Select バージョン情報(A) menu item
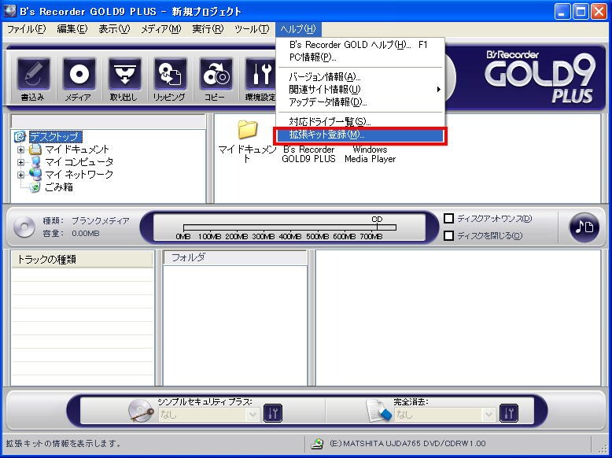 (x=360, y=76)
